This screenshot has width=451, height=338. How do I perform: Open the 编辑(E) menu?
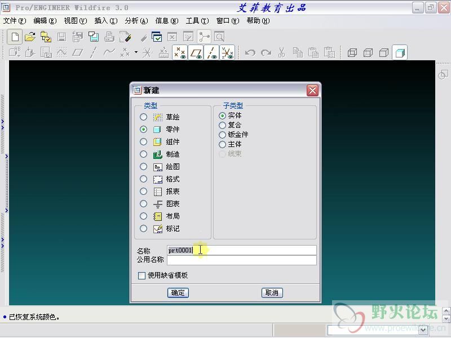[x=45, y=21]
